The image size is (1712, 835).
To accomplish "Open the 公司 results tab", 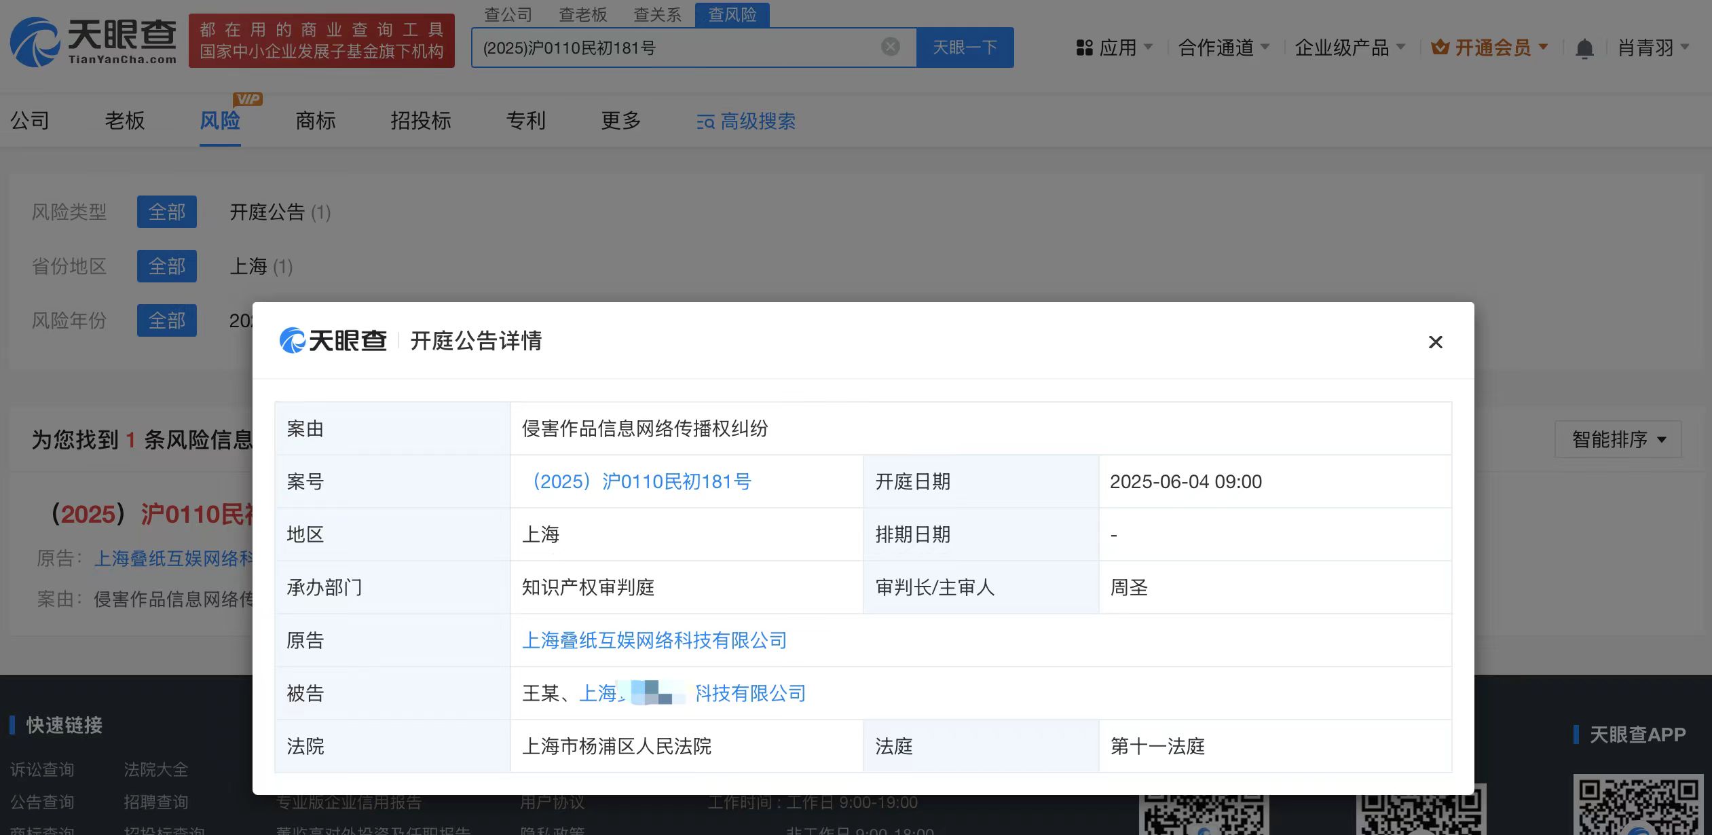I will pos(30,121).
